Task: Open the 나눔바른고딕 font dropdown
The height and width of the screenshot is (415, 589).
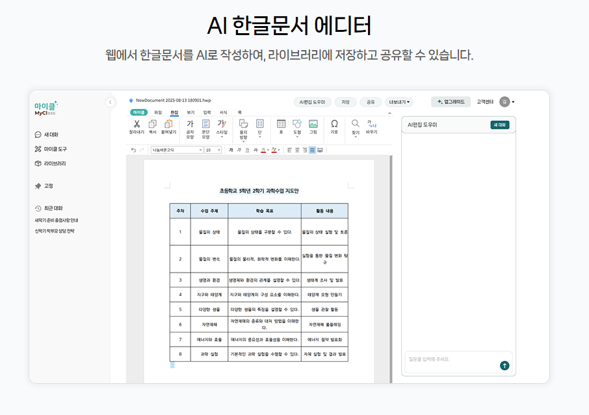Action: 177,150
